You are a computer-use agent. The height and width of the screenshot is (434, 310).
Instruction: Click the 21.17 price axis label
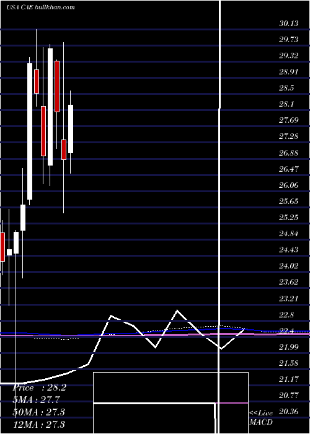(289, 379)
